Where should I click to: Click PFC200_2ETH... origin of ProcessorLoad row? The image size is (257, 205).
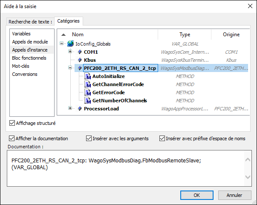(231, 109)
